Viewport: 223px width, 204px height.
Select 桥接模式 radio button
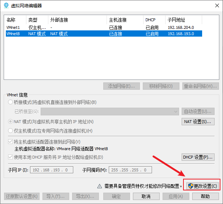10,102
